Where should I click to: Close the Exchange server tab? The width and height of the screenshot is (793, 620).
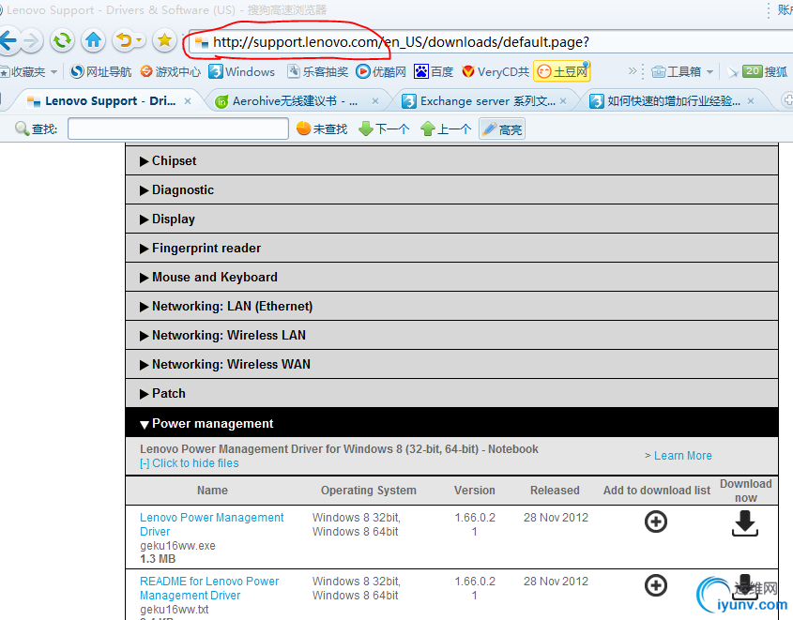click(563, 101)
